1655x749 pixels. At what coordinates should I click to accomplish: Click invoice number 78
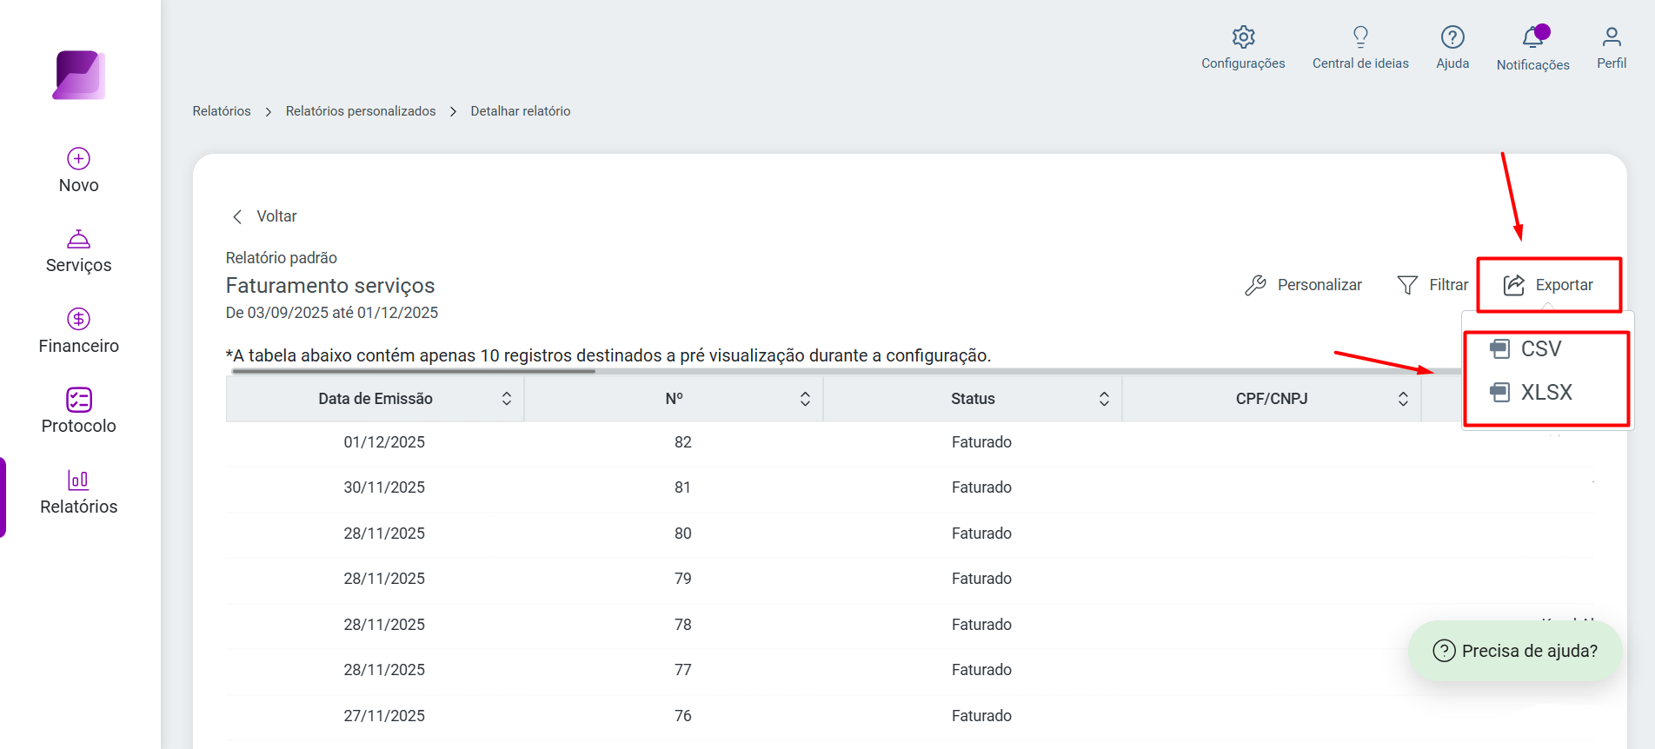pos(683,625)
